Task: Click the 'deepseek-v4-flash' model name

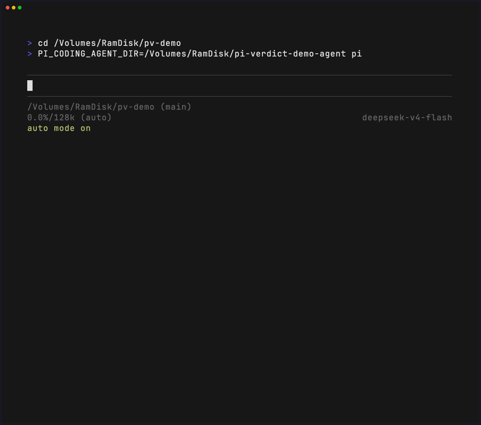Action: (x=407, y=117)
